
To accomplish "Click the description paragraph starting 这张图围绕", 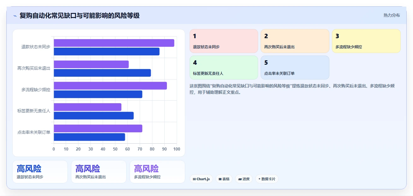I will point(292,89).
